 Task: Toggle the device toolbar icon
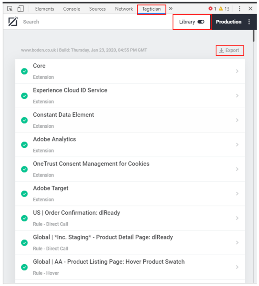pos(20,9)
